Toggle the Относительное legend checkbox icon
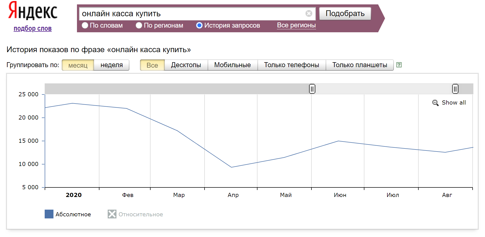This screenshot has width=485, height=237. (x=112, y=214)
